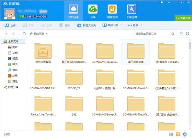192x138 pixels.
Task: Expand the 离线下载 dropdown arrow
Action: (121, 25)
